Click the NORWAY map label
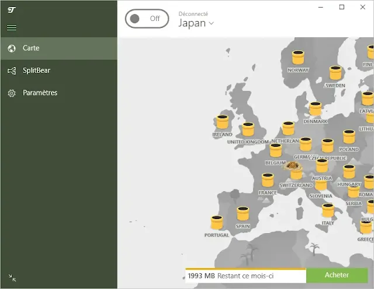374x289 pixels. tap(298, 70)
